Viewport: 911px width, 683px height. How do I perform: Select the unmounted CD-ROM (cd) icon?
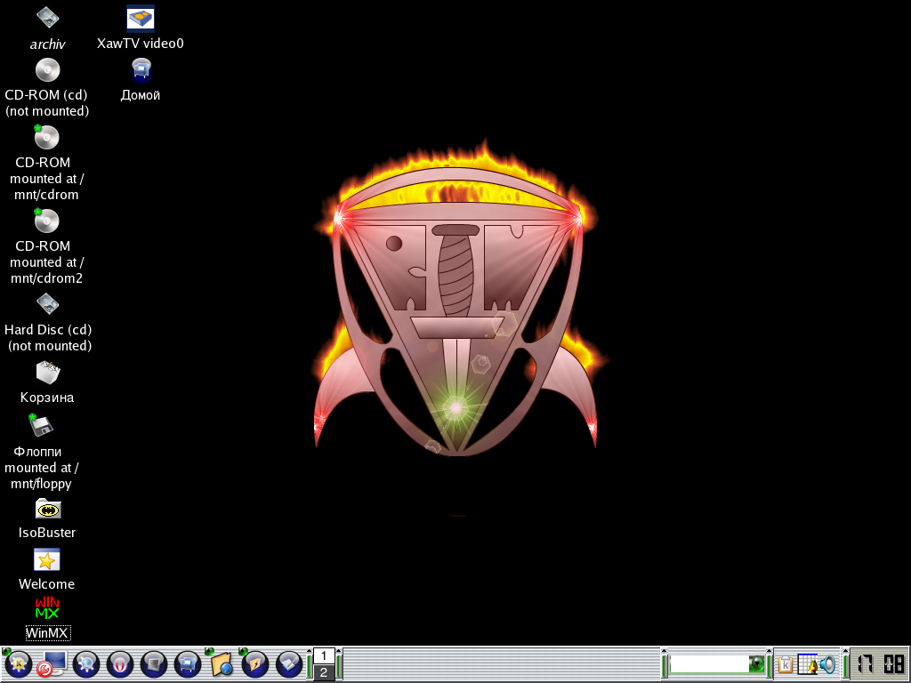pyautogui.click(x=47, y=70)
